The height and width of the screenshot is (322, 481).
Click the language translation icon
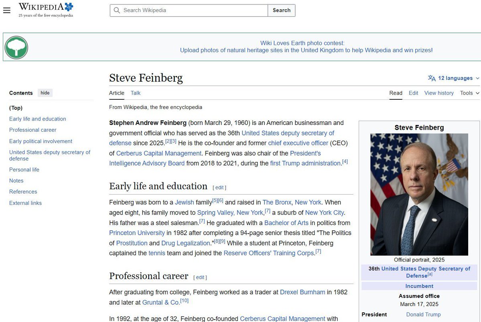(x=432, y=78)
